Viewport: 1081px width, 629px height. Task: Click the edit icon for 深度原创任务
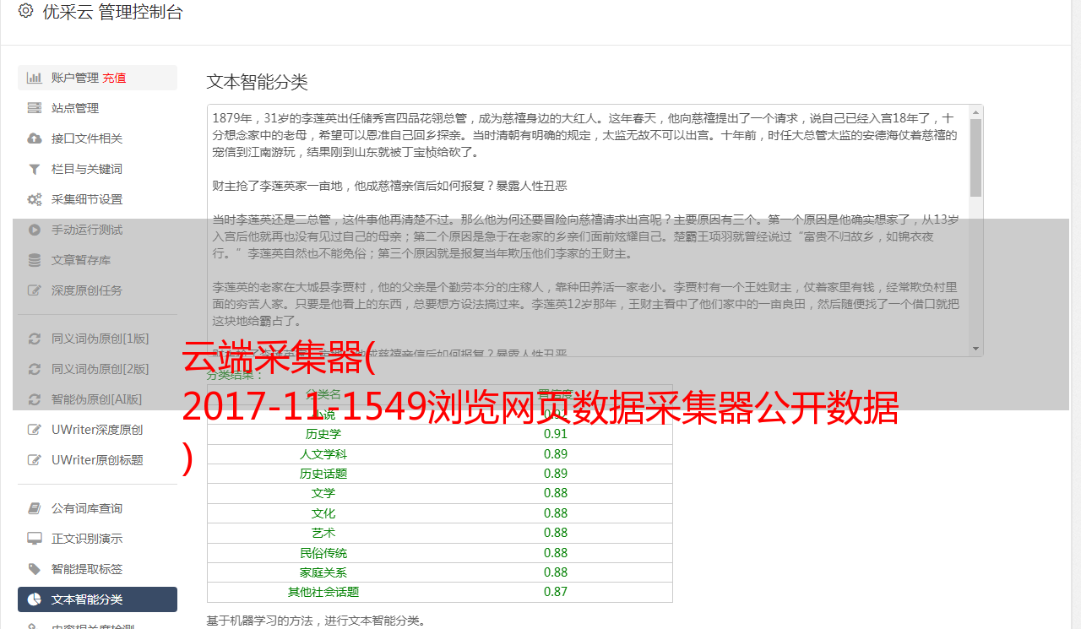pyautogui.click(x=35, y=290)
